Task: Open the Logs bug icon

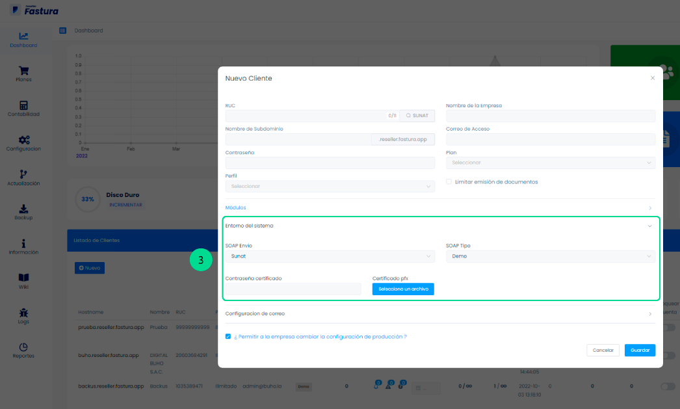Action: 23,313
